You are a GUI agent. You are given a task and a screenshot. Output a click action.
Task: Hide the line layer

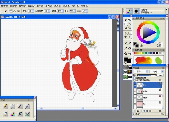pos(135,85)
